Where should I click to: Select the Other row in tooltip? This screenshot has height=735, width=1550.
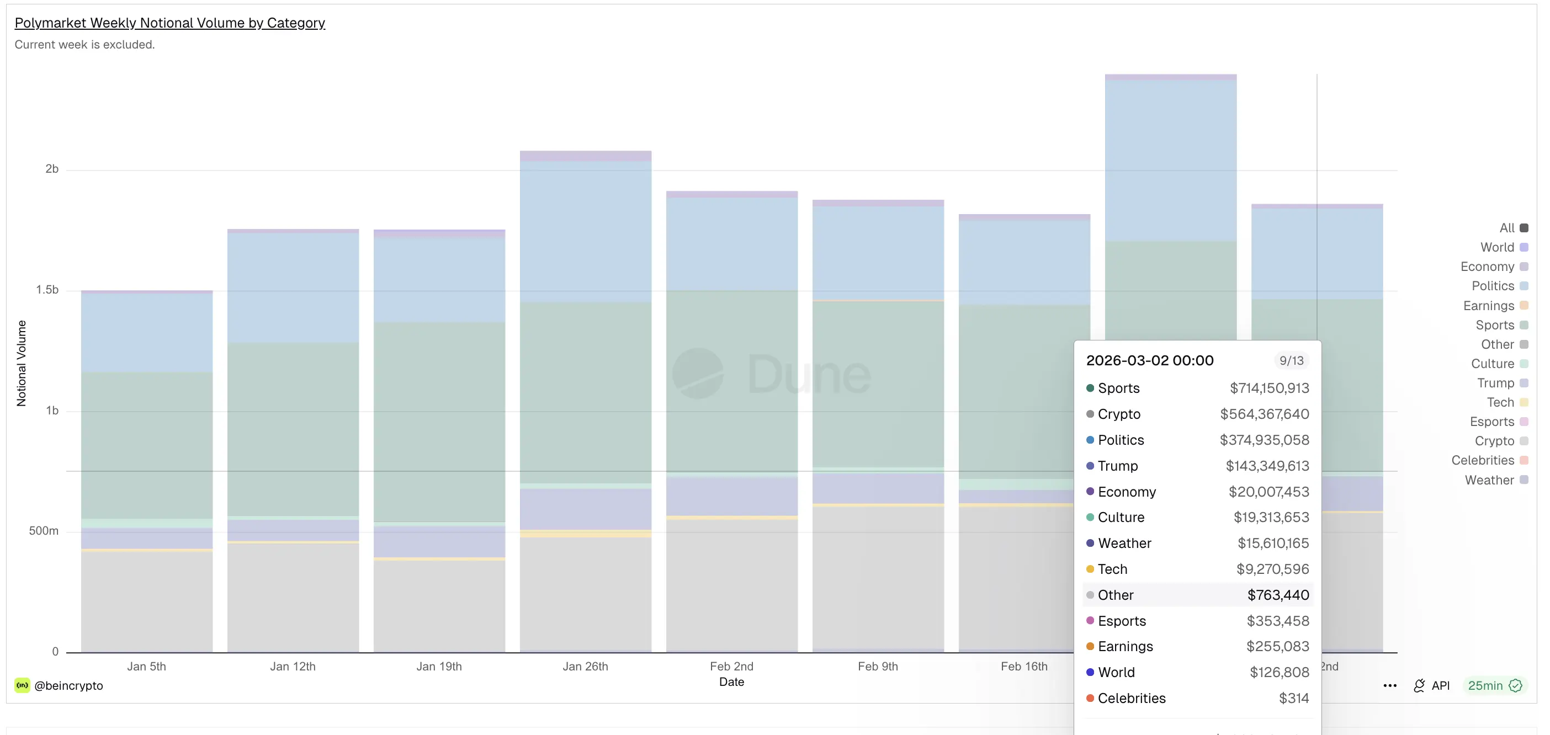[1197, 595]
